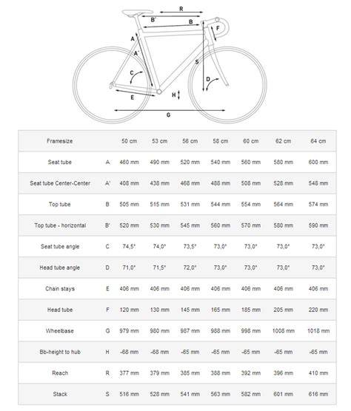Select the 56 cm frame size column header

190,141
